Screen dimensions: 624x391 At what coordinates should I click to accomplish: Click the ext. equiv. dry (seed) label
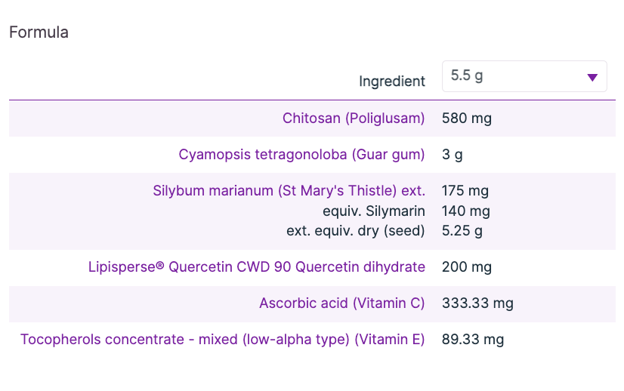tap(355, 231)
